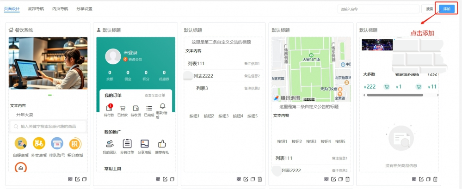
Task: Click edit icon on the last product card
Action: coord(421,179)
